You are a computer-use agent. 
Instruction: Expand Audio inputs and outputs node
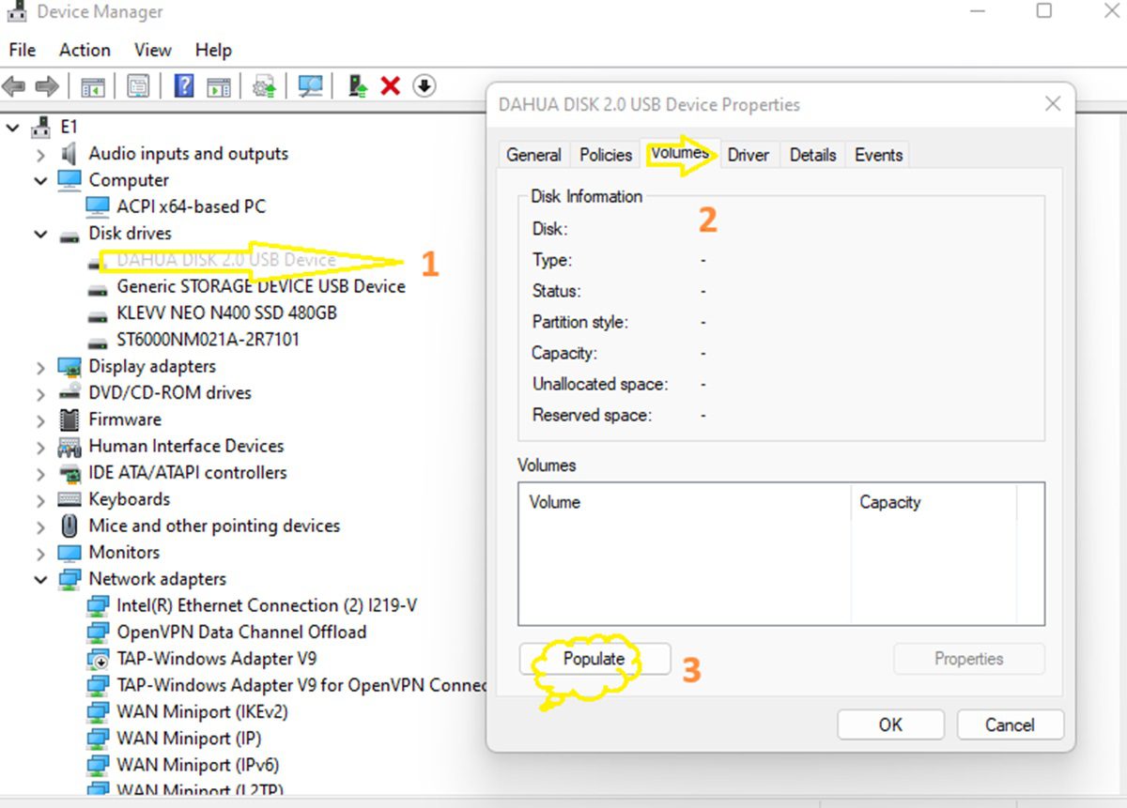coord(40,154)
